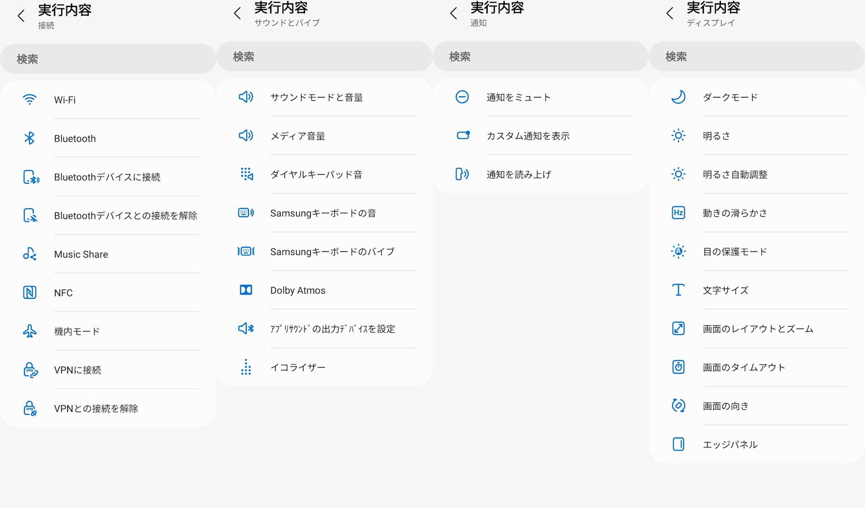Tap the 画面の向き rotation icon
865x508 pixels.
tap(679, 405)
